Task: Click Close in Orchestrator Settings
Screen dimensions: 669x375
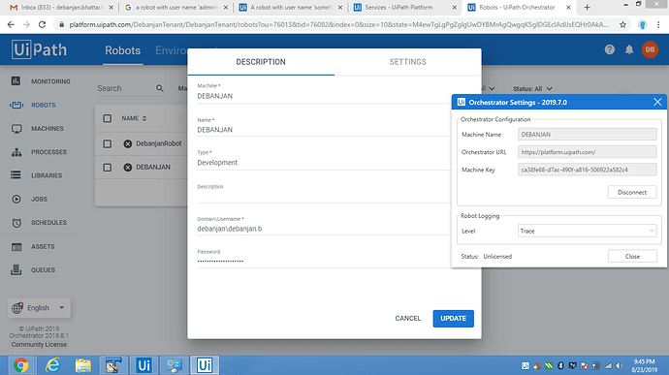Action: 632,256
